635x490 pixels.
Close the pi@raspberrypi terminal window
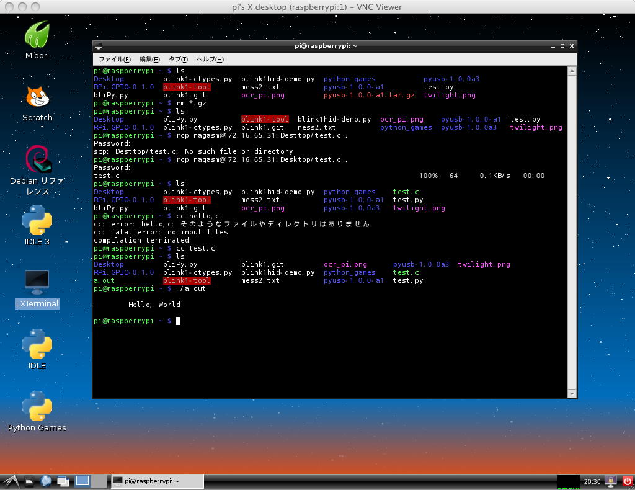572,46
